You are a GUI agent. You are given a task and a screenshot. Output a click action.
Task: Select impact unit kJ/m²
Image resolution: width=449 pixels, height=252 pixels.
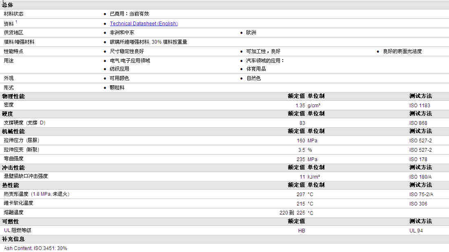click(x=314, y=177)
